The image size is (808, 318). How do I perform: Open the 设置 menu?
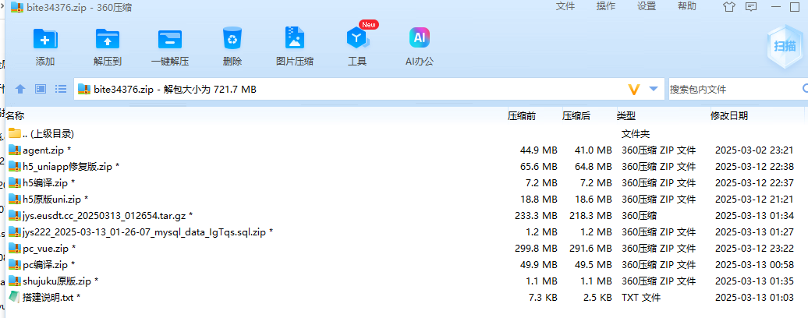[x=647, y=6]
